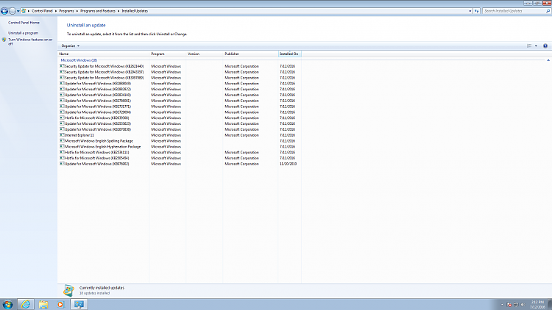The image size is (552, 310).
Task: Click icon of Update KB2786081
Action: (x=62, y=101)
